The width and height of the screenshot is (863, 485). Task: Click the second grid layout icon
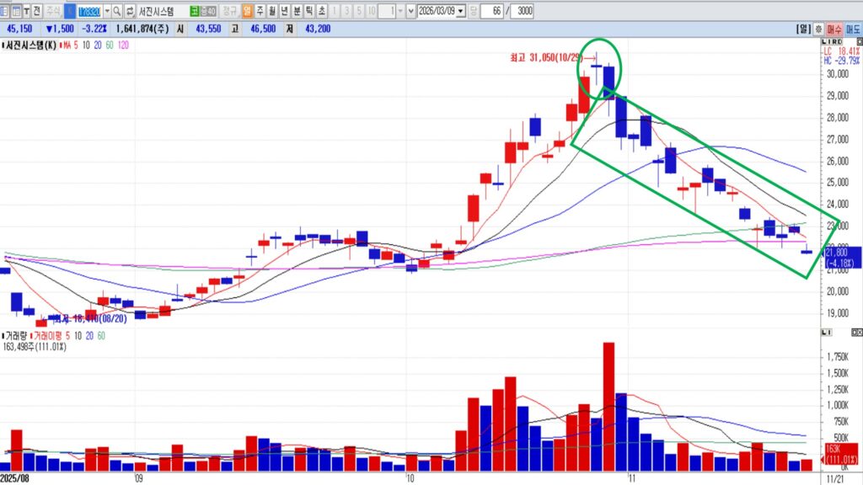(x=15, y=11)
